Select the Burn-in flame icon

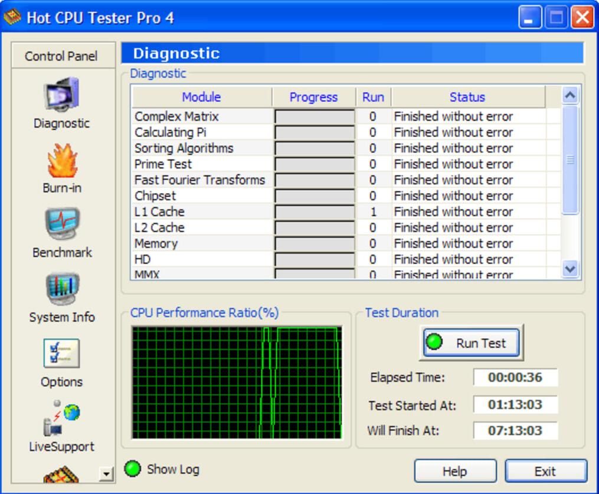tap(61, 161)
